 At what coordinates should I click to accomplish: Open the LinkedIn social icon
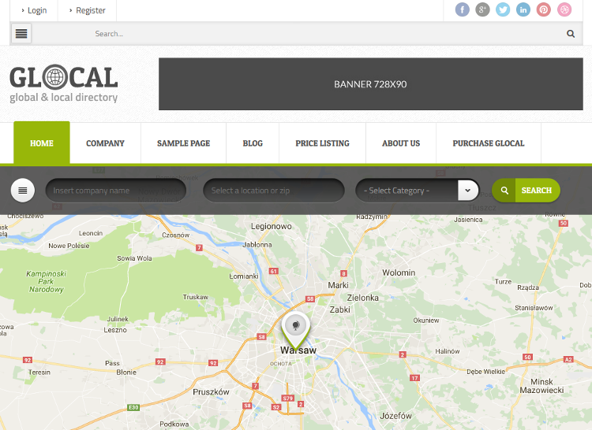pos(523,9)
